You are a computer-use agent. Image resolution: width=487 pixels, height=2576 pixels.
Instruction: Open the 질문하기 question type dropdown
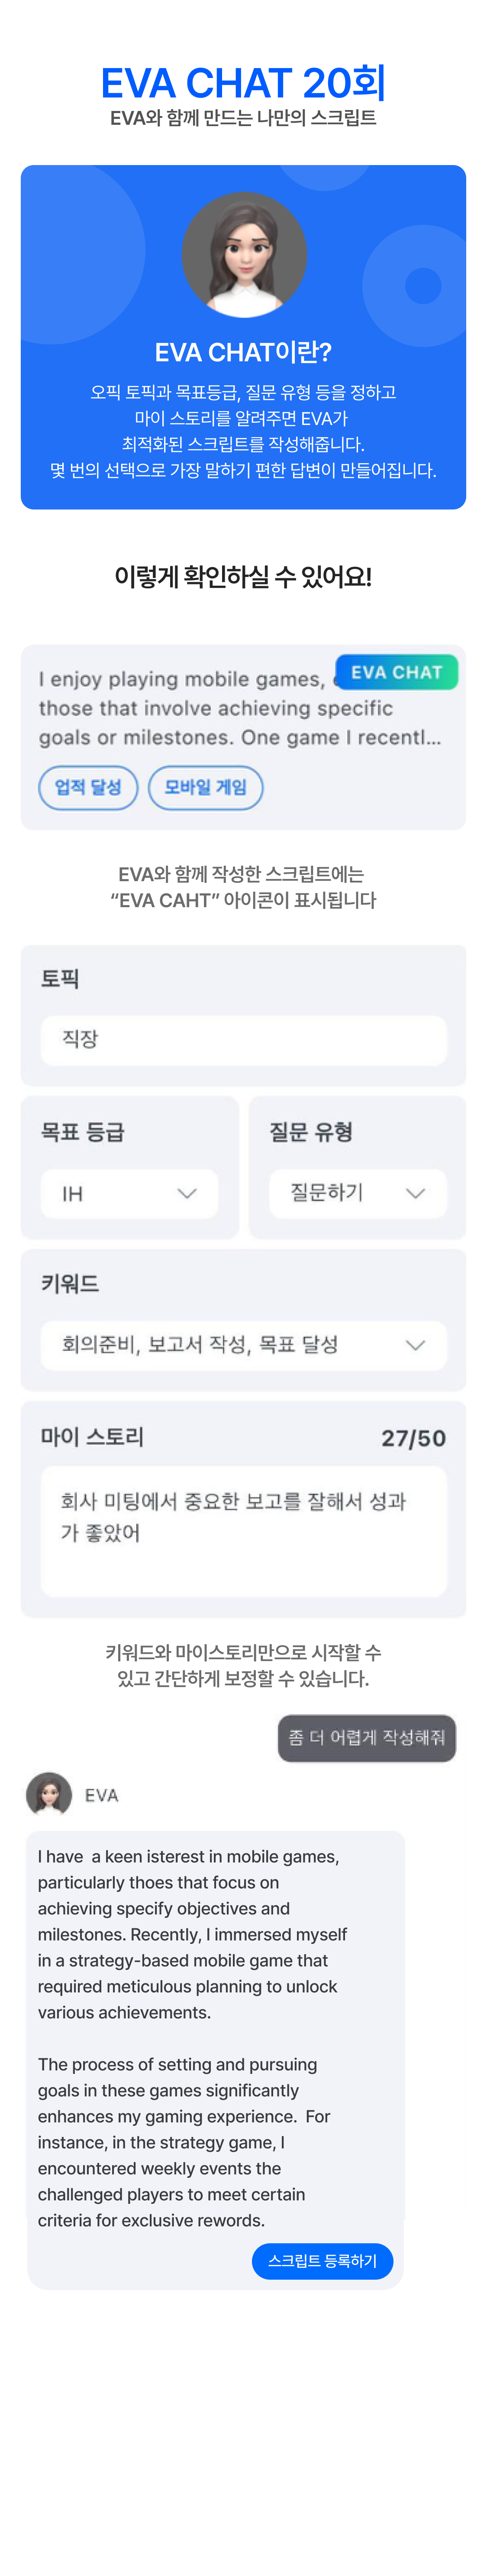(x=357, y=1193)
